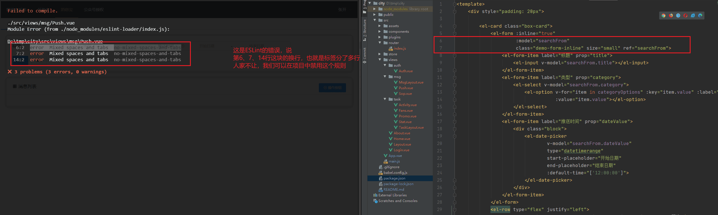Collapse the msg folder arrow
This screenshot has height=215, width=718.
coord(385,77)
